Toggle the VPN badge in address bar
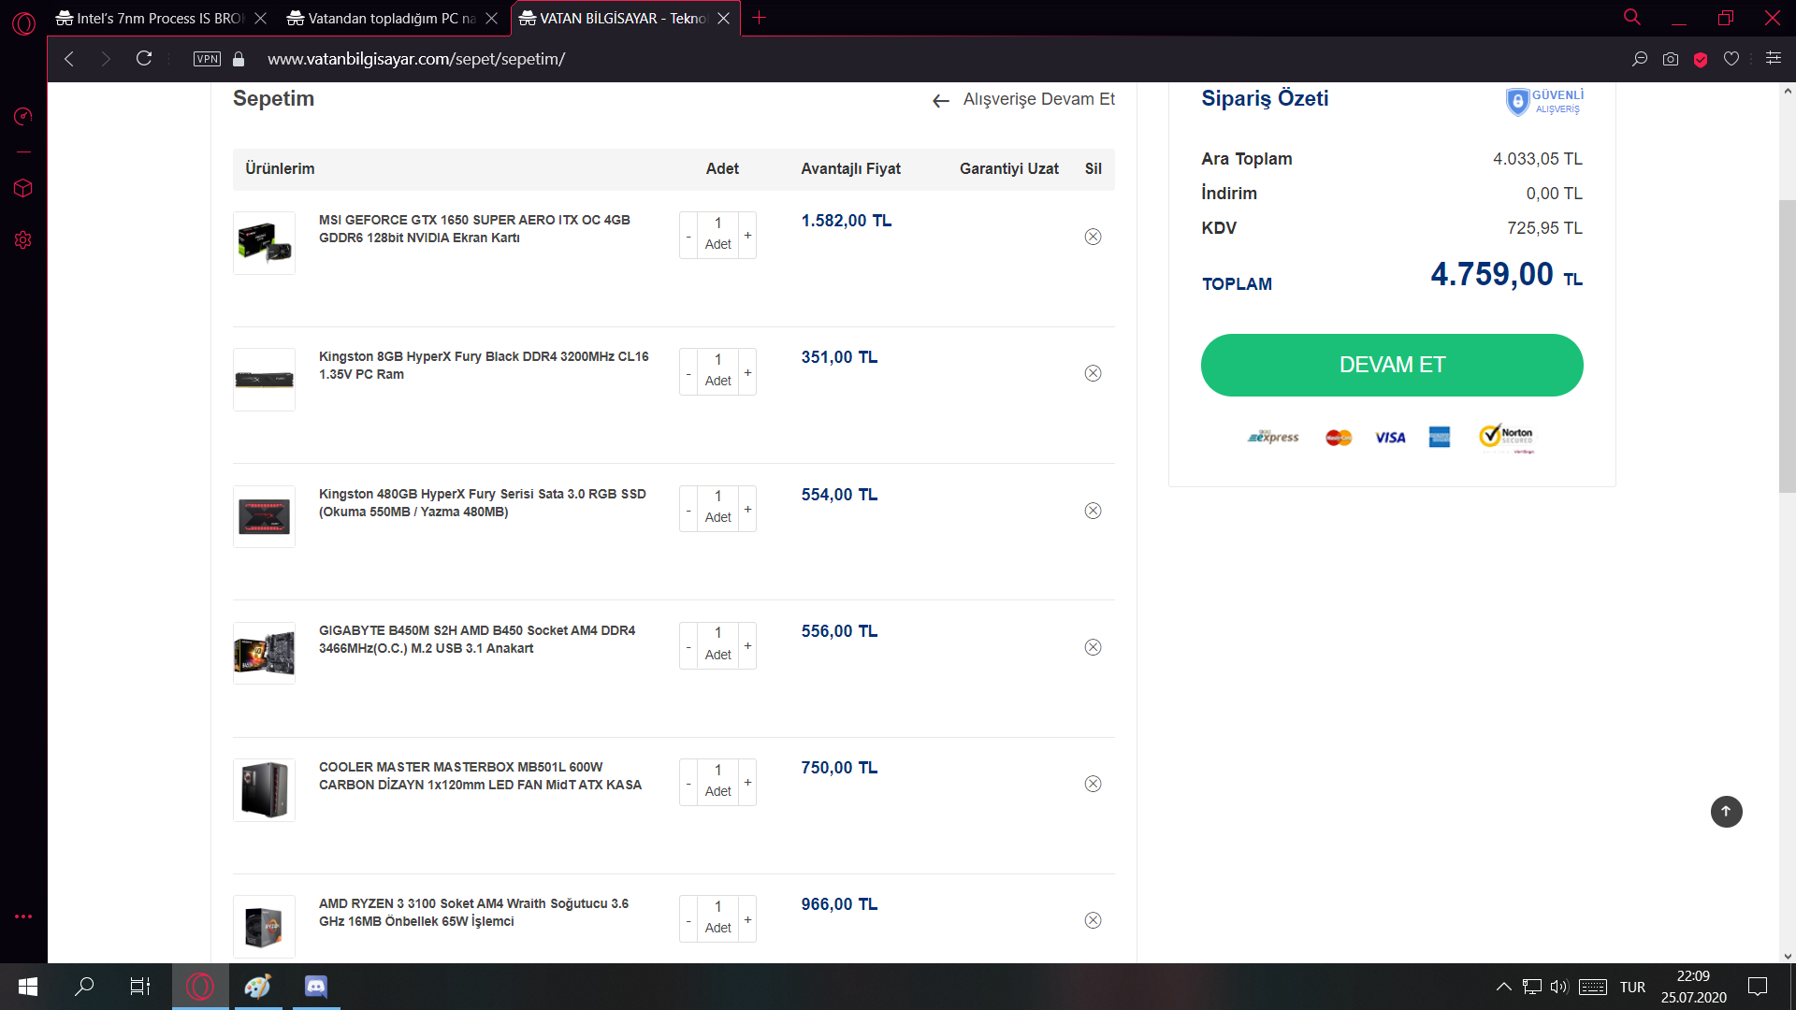The width and height of the screenshot is (1796, 1010). pos(207,59)
